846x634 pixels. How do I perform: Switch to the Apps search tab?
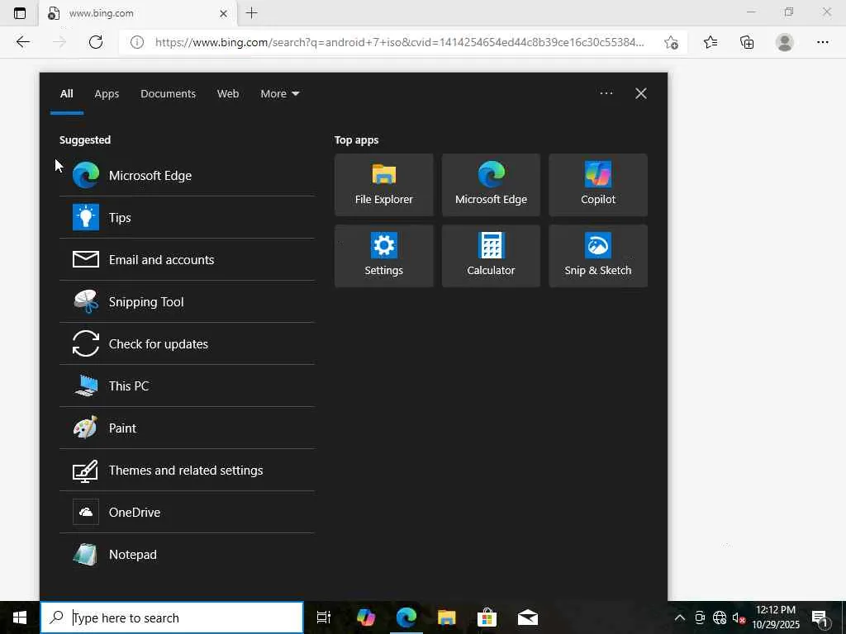107,94
